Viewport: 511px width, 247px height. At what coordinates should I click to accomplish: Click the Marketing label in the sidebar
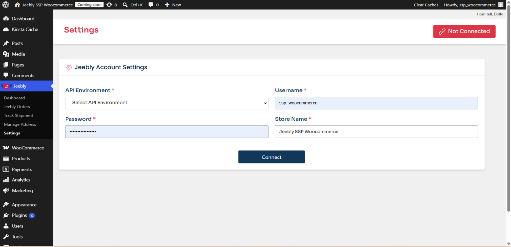tap(22, 191)
